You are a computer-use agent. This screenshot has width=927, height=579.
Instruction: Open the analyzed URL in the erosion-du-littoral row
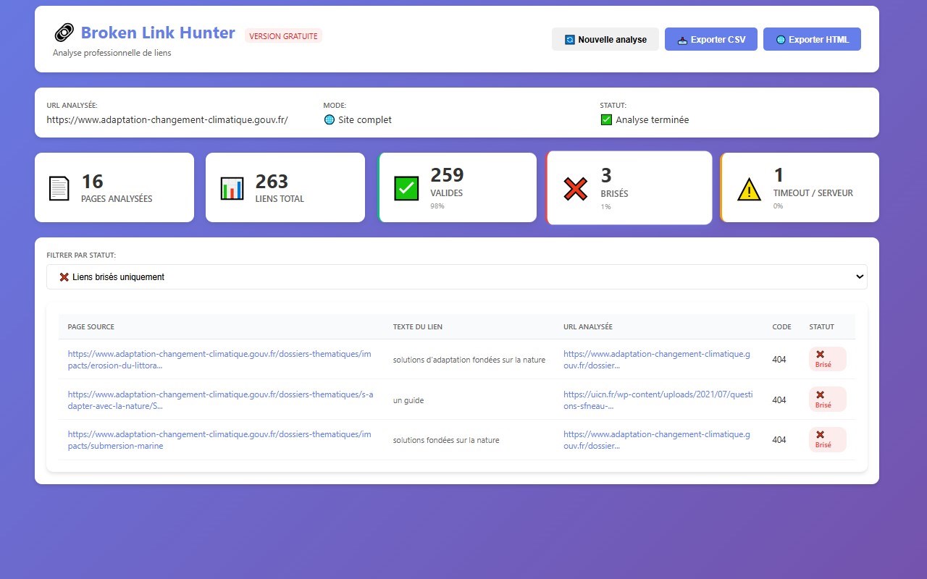pos(657,360)
